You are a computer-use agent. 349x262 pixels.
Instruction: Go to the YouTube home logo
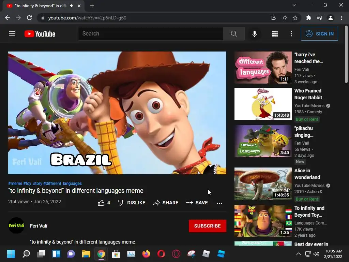(40, 34)
